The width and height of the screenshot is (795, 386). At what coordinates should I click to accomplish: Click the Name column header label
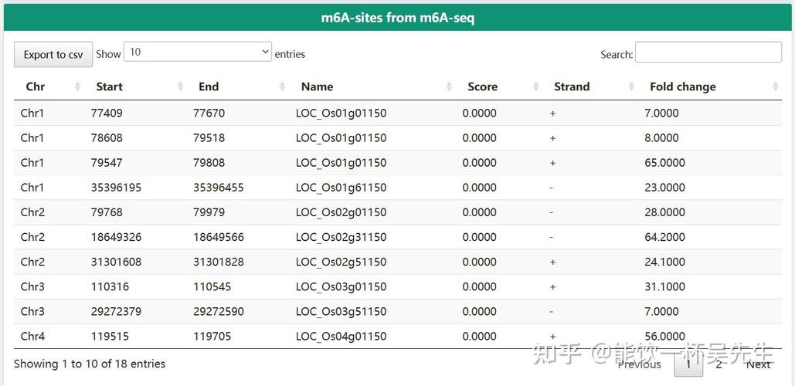point(318,86)
